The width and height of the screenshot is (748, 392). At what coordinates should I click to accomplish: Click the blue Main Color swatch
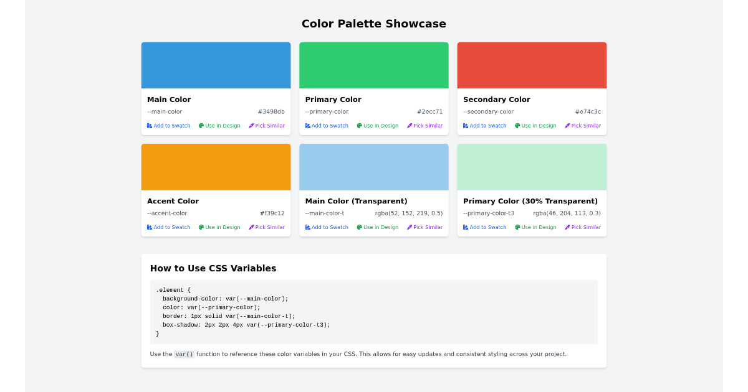[216, 65]
